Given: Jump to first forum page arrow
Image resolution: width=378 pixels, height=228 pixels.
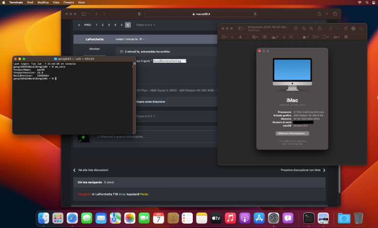Looking at the screenshot, I should coord(79,25).
